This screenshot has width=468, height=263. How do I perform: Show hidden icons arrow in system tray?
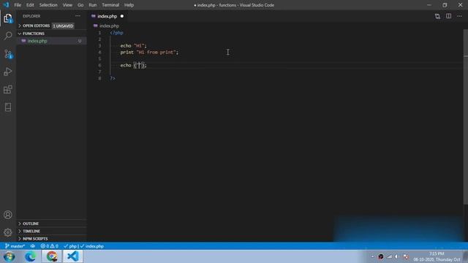pyautogui.click(x=372, y=256)
